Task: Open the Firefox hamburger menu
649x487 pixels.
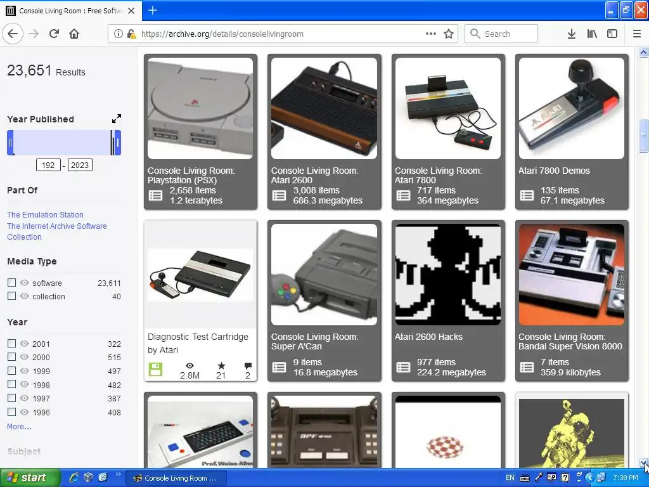Action: [637, 34]
